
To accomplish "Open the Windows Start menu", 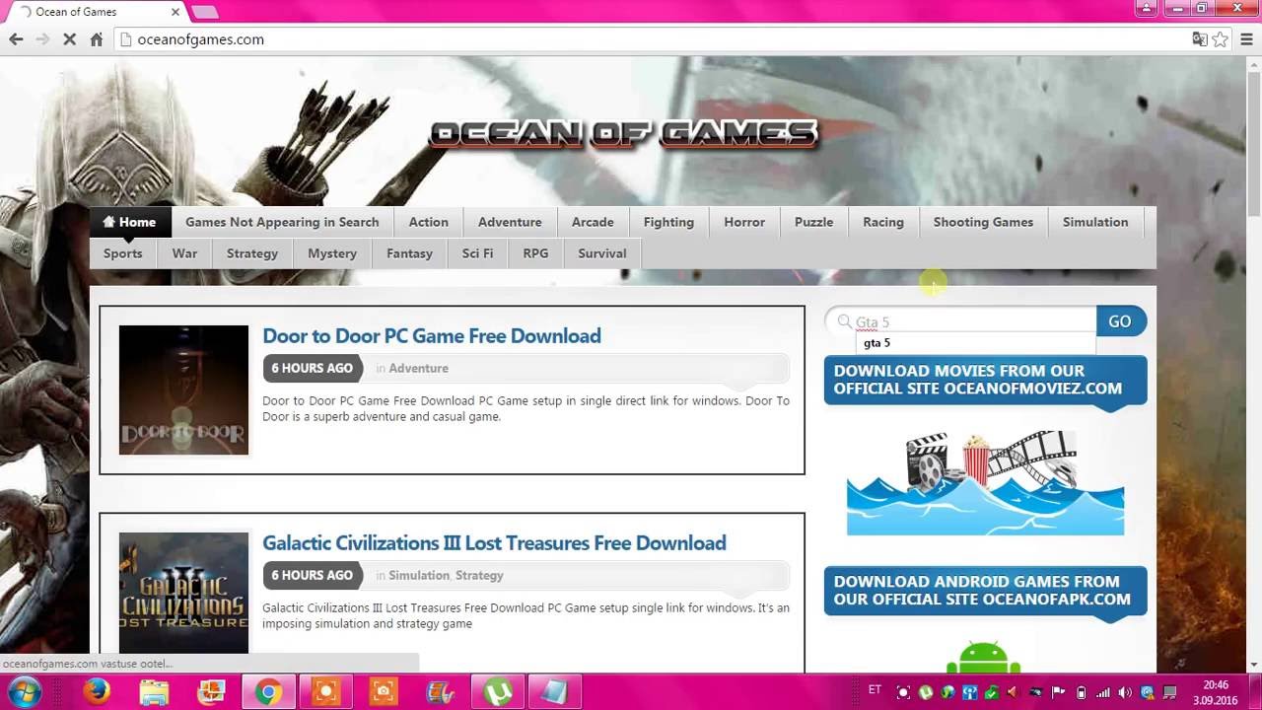I will 24,692.
